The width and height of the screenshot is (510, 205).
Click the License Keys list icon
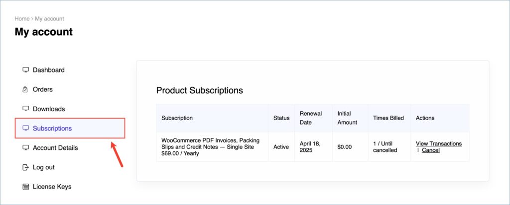(25, 187)
